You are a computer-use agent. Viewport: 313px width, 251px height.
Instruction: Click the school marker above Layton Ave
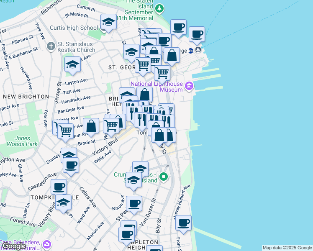click(72, 65)
